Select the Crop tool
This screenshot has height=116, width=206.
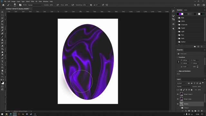[x=2, y=24]
